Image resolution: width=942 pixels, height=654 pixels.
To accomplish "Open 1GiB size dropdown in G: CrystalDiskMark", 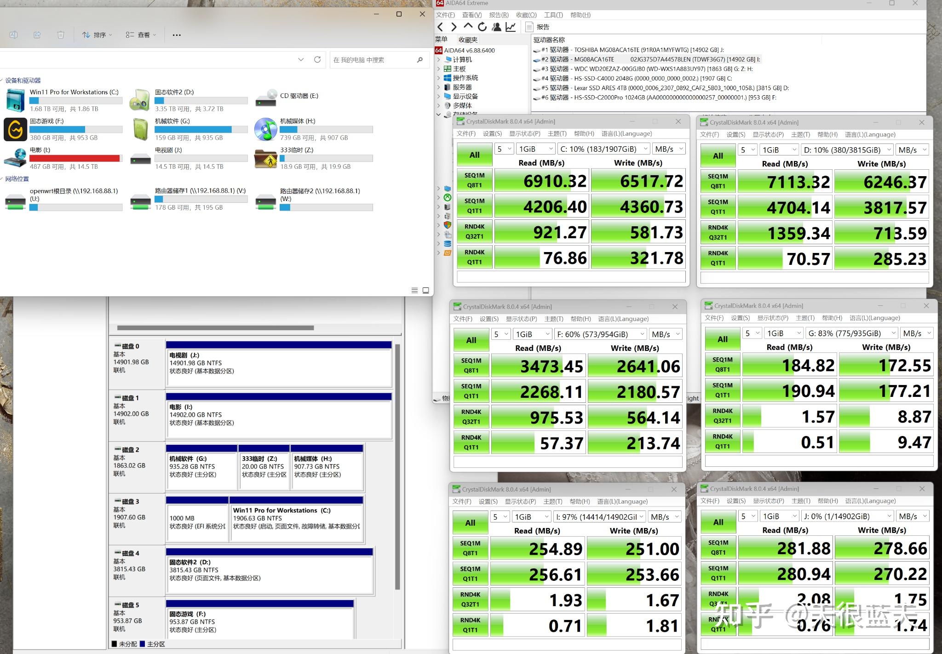I will tap(783, 333).
